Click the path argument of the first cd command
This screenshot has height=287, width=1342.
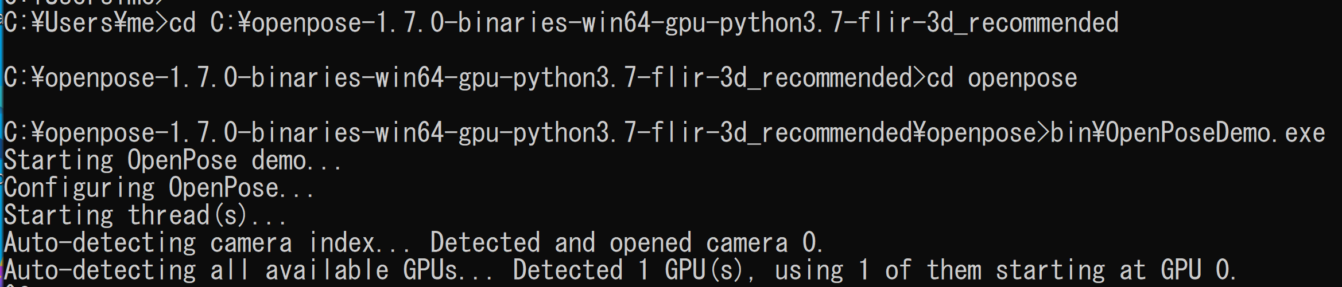point(664,23)
